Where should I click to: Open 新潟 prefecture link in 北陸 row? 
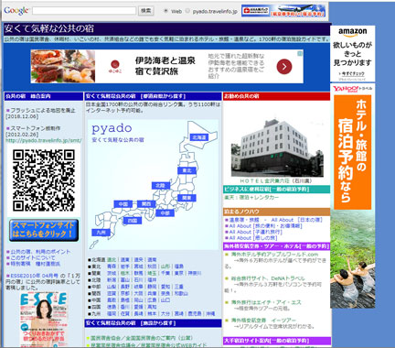tap(112, 280)
